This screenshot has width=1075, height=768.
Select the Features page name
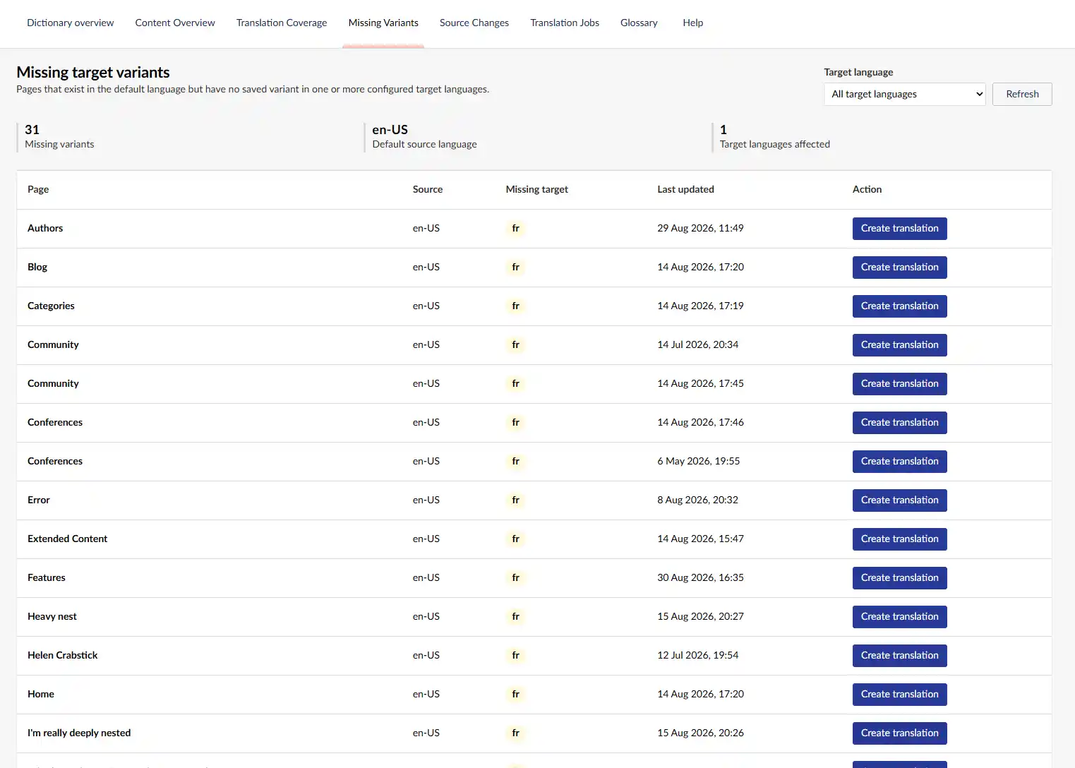[x=47, y=577]
